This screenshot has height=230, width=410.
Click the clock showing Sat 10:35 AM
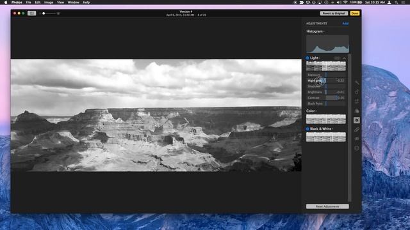[375, 3]
